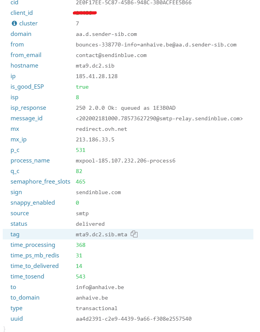Click the status value delivered

click(90, 224)
